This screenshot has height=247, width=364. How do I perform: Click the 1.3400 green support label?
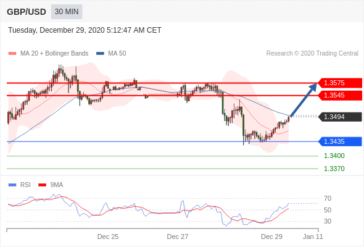[334, 156]
